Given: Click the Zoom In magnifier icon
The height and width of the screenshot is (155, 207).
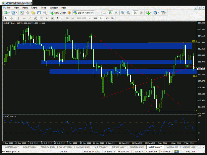Looking at the screenshot, I should 123,13.
